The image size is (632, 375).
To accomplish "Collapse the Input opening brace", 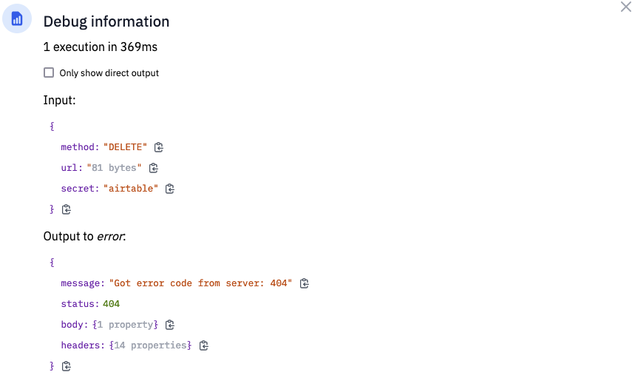I will (x=52, y=126).
